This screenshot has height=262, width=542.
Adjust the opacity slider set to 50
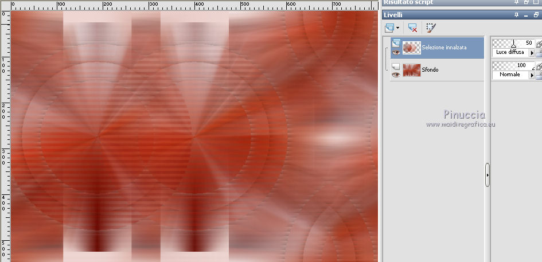tap(513, 43)
